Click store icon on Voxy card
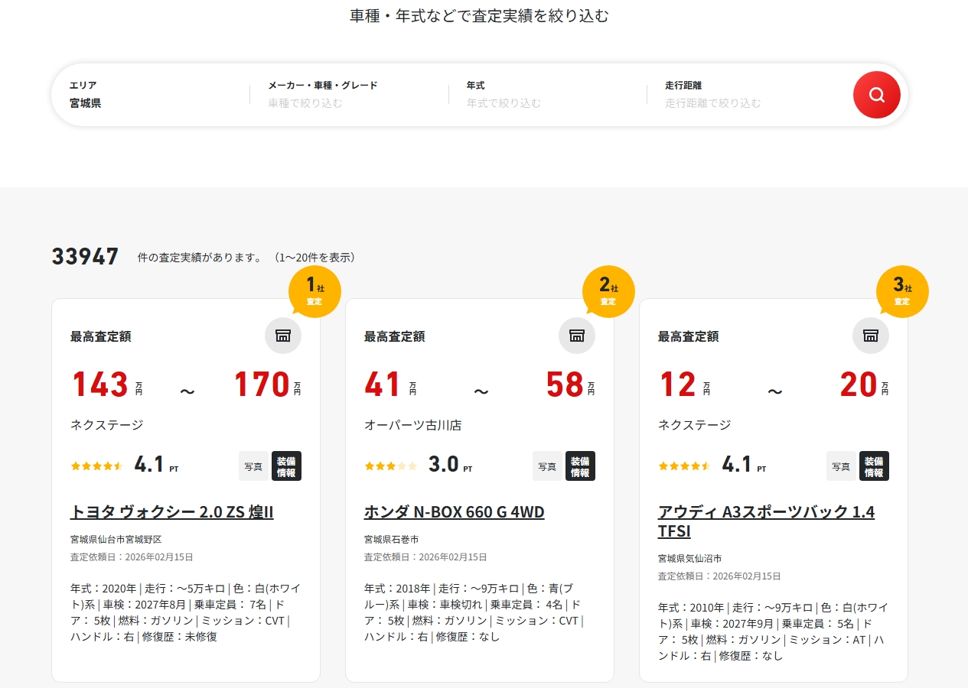Viewport: 968px width, 688px height. point(283,336)
